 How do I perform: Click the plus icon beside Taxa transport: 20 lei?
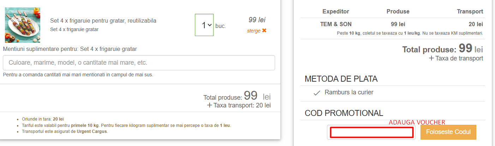click(x=209, y=105)
